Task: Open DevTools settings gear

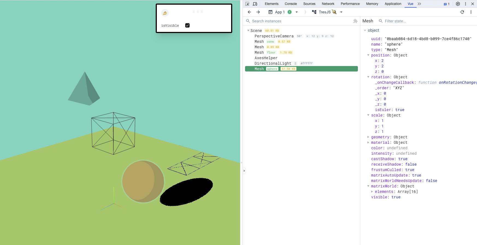Action: point(458,4)
